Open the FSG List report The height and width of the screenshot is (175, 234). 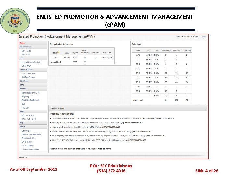(x=25, y=108)
